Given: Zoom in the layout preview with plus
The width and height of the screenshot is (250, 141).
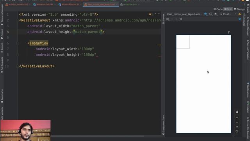Looking at the screenshot, I should (x=237, y=118).
